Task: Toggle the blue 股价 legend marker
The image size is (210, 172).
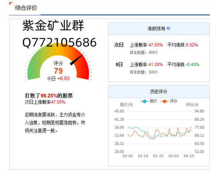Action: [x=144, y=101]
